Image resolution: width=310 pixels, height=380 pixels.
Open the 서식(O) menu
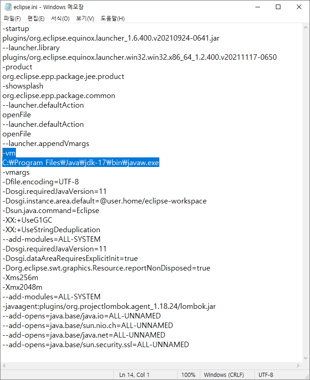tap(60, 18)
